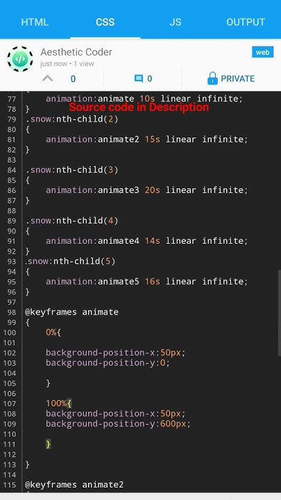Click the comment count number
Screen dimensions: 281x500
[x=149, y=78]
